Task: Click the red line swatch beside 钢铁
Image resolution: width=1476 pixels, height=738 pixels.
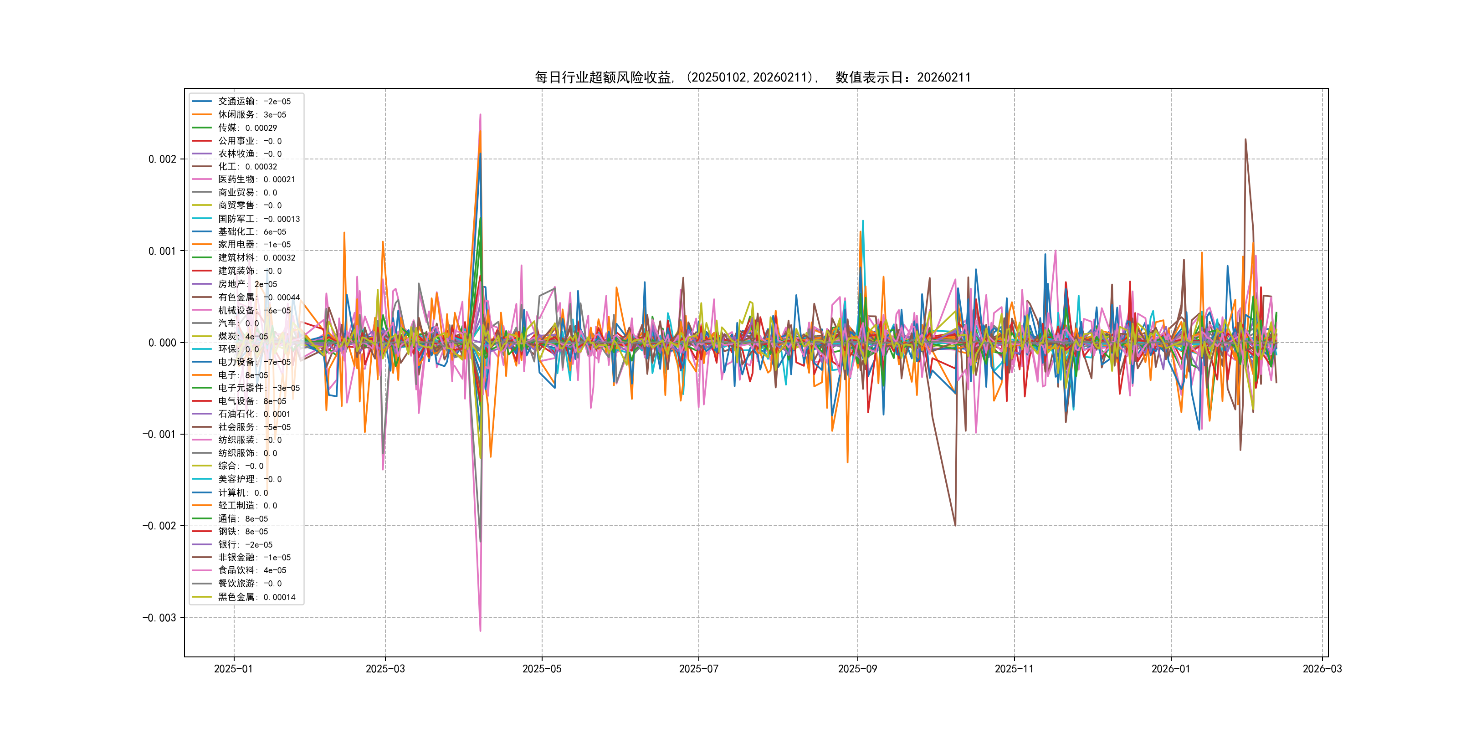Action: click(x=202, y=531)
